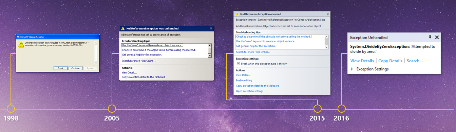Viewport: 456px width, 132px height.
Task: Select the 2016 timeline marker circle
Action: point(342,109)
